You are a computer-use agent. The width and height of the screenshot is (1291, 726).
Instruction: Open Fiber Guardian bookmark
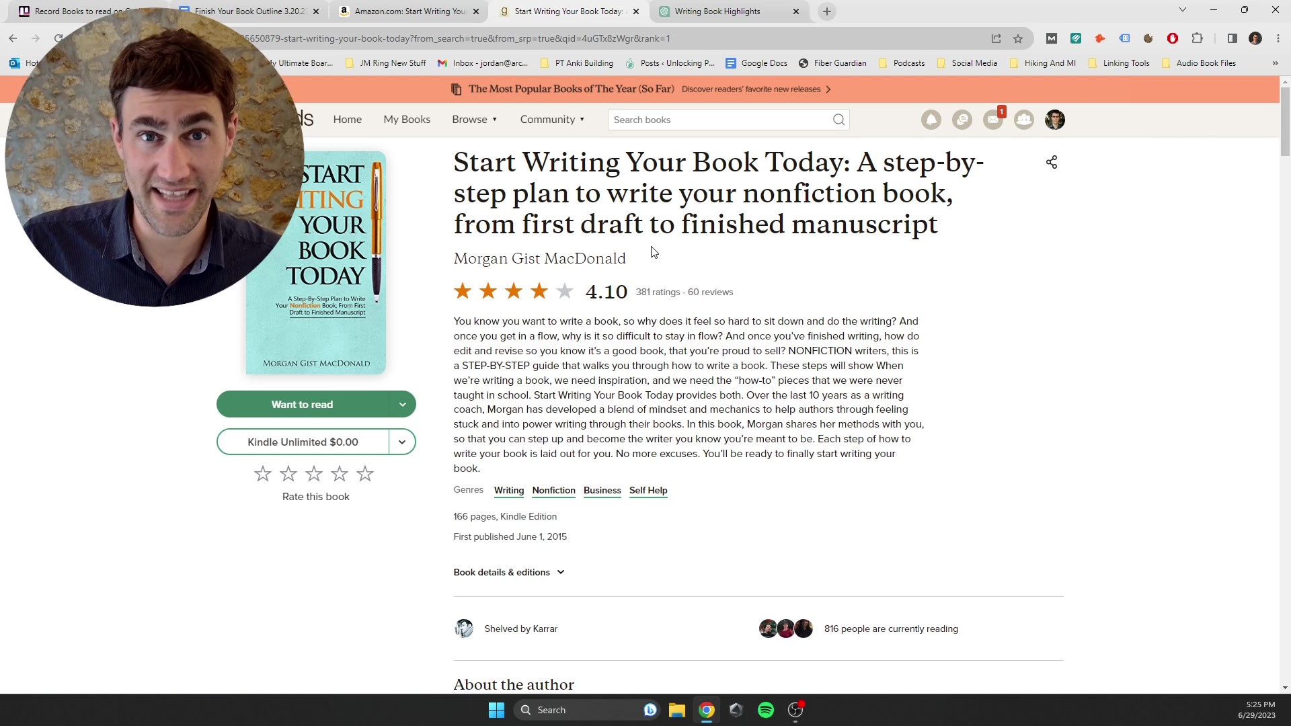pyautogui.click(x=832, y=63)
